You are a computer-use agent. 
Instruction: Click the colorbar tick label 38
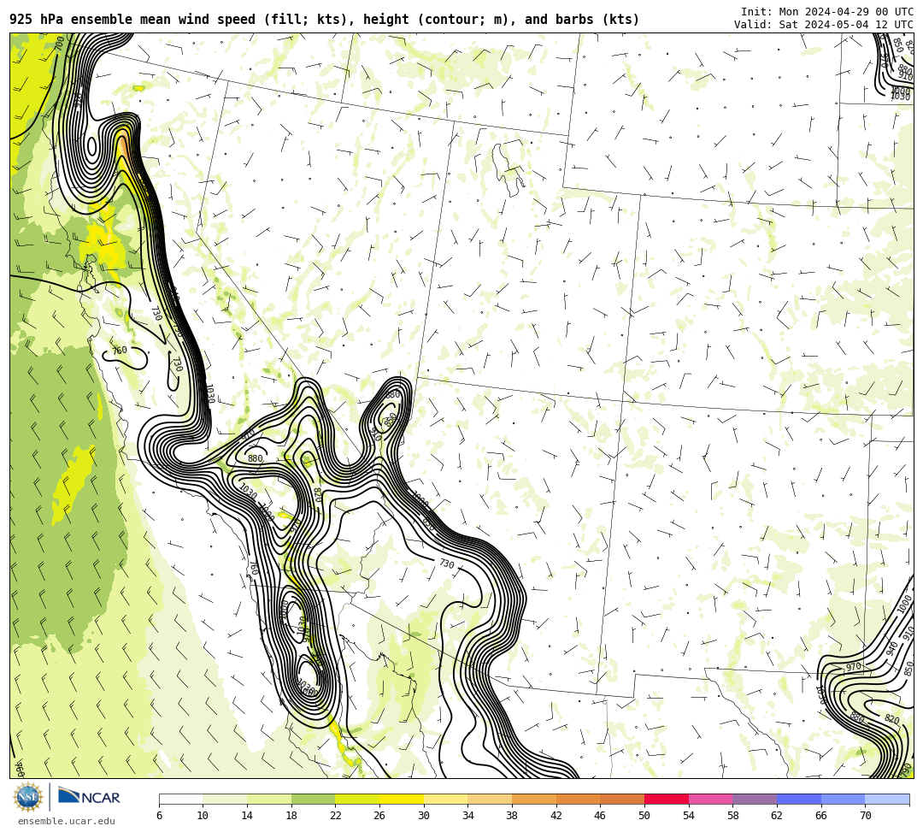point(512,816)
